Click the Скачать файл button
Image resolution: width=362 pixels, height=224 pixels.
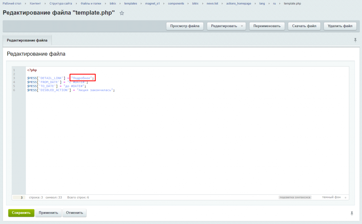pos(304,26)
